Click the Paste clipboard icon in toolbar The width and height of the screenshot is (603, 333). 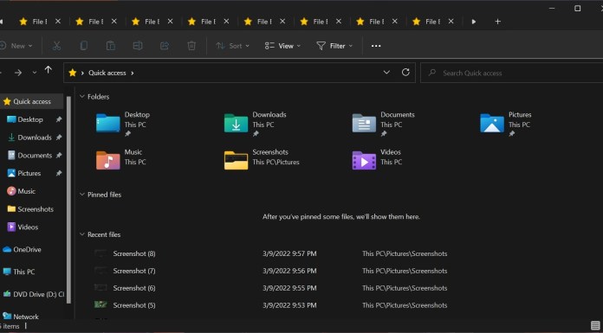click(110, 46)
